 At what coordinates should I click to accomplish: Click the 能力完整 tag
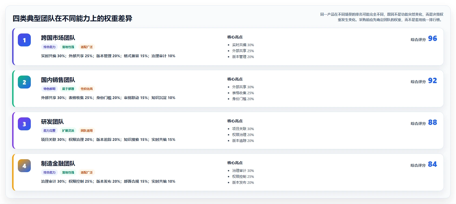[49, 131]
